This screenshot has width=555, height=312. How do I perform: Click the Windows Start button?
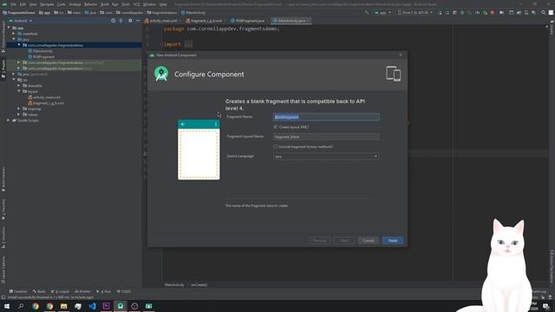7,306
